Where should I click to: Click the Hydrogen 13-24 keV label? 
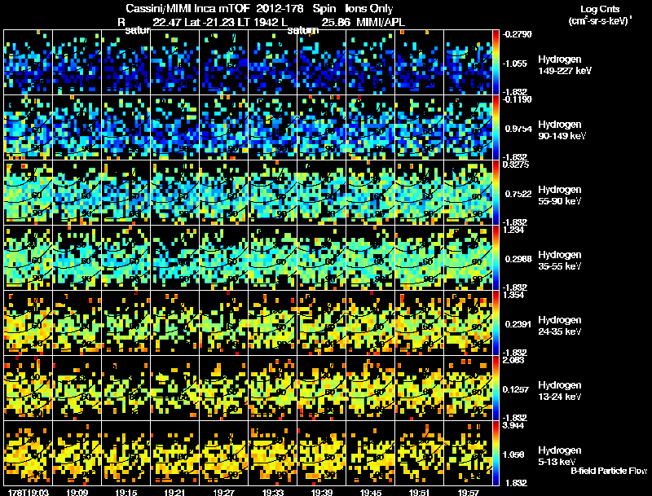pyautogui.click(x=560, y=391)
